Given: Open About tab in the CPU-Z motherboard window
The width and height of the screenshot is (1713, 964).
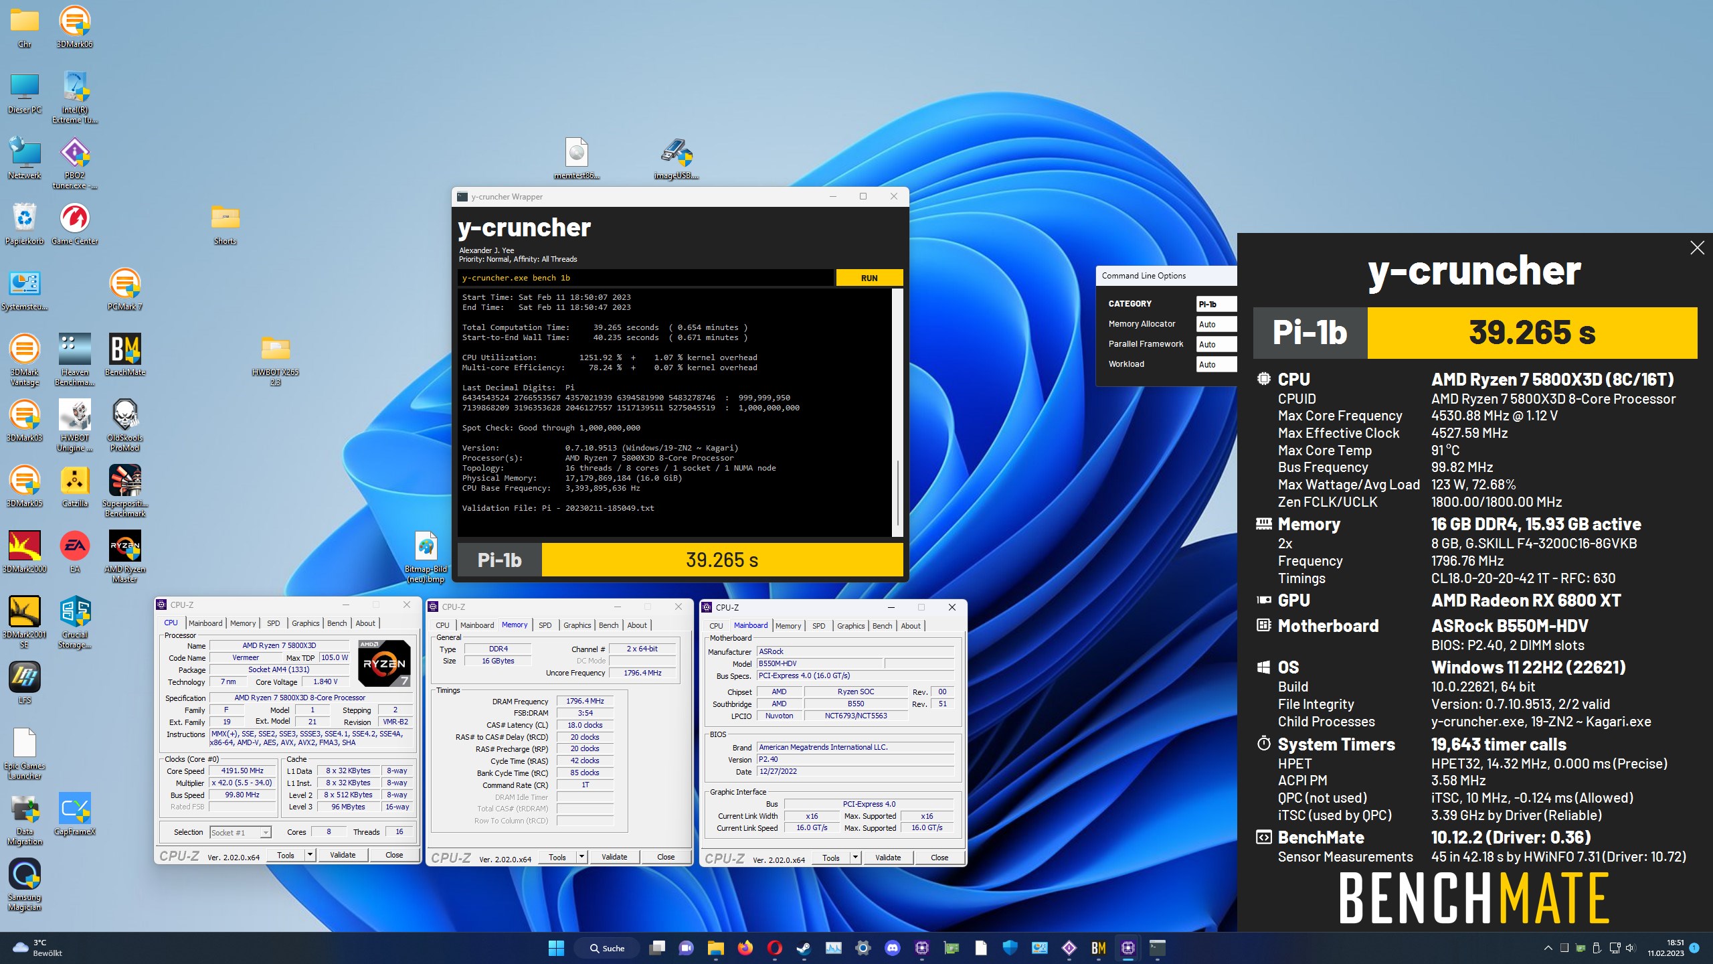Looking at the screenshot, I should coord(910,626).
